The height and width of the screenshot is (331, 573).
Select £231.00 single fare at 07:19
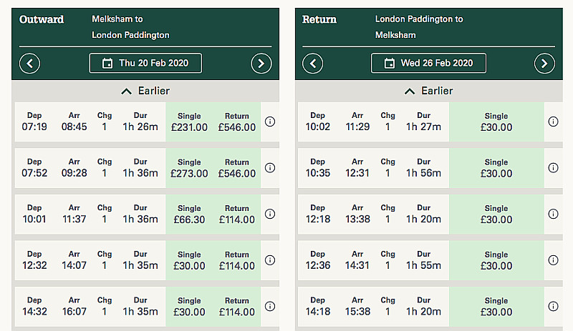[189, 122]
